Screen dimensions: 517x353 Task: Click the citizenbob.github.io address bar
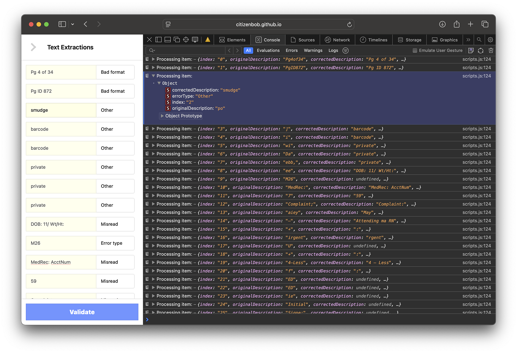point(258,24)
